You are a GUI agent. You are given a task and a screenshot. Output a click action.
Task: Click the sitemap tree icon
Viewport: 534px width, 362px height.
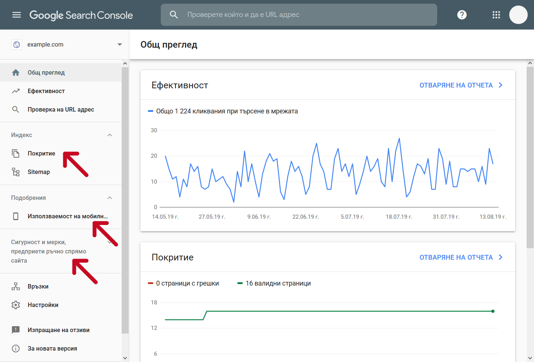pos(16,172)
